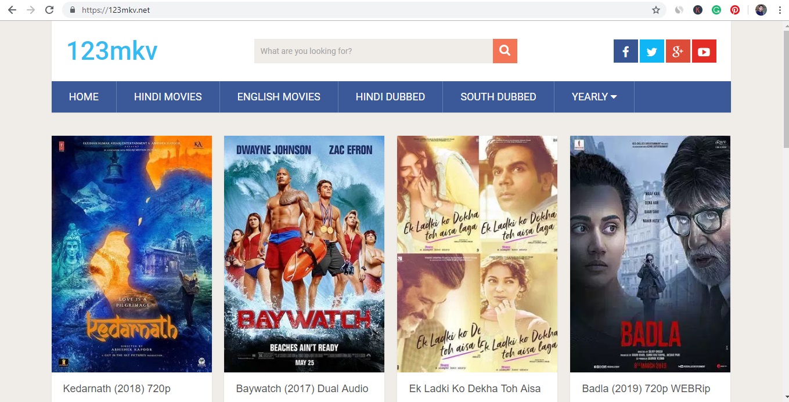Open the Chrome profile avatar
The image size is (789, 402).
pos(761,10)
